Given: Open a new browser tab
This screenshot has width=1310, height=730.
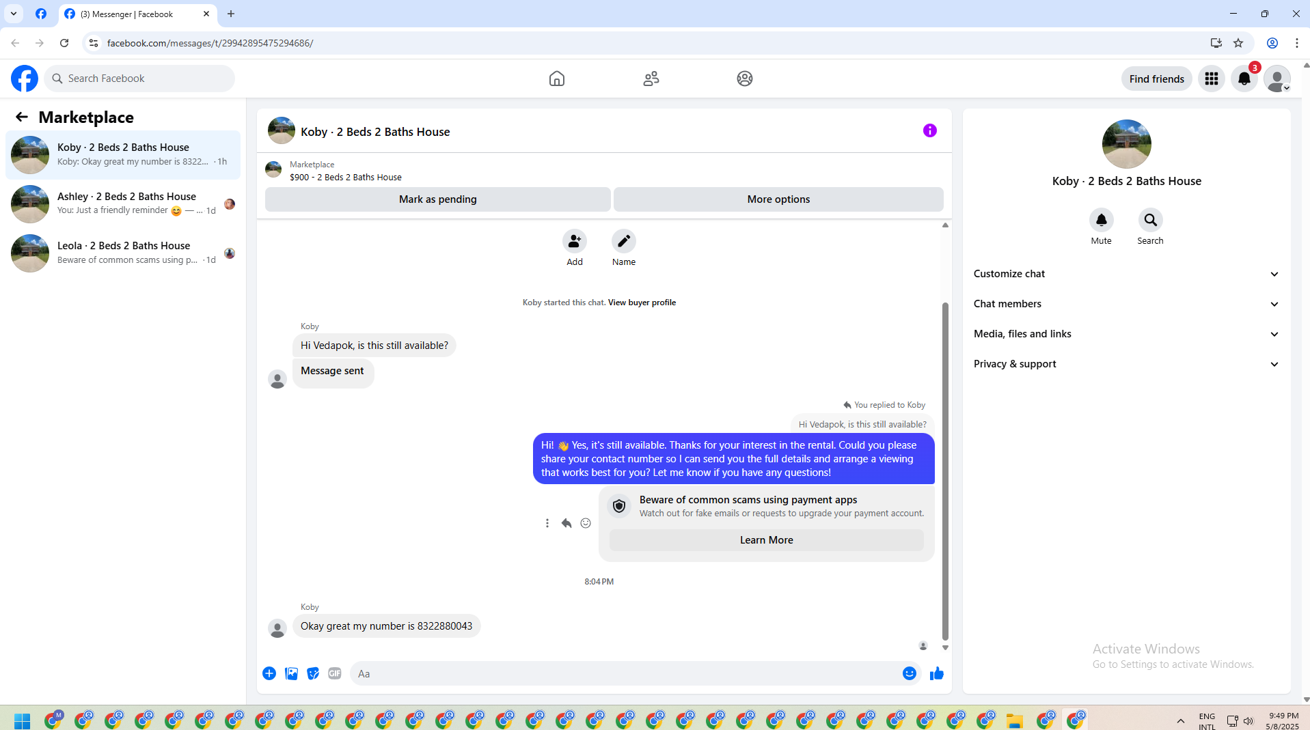Looking at the screenshot, I should [x=231, y=14].
